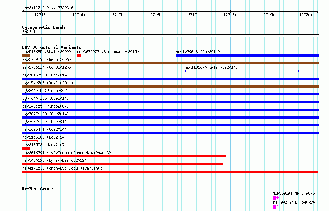The width and height of the screenshot is (329, 211).
Task: Click the Cytogenetic Bands track title
Action: pos(44,27)
